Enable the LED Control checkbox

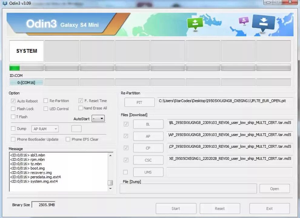45,109
